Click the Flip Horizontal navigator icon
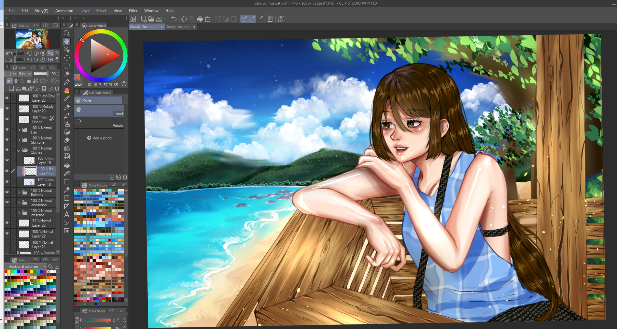The width and height of the screenshot is (617, 329). click(x=50, y=60)
